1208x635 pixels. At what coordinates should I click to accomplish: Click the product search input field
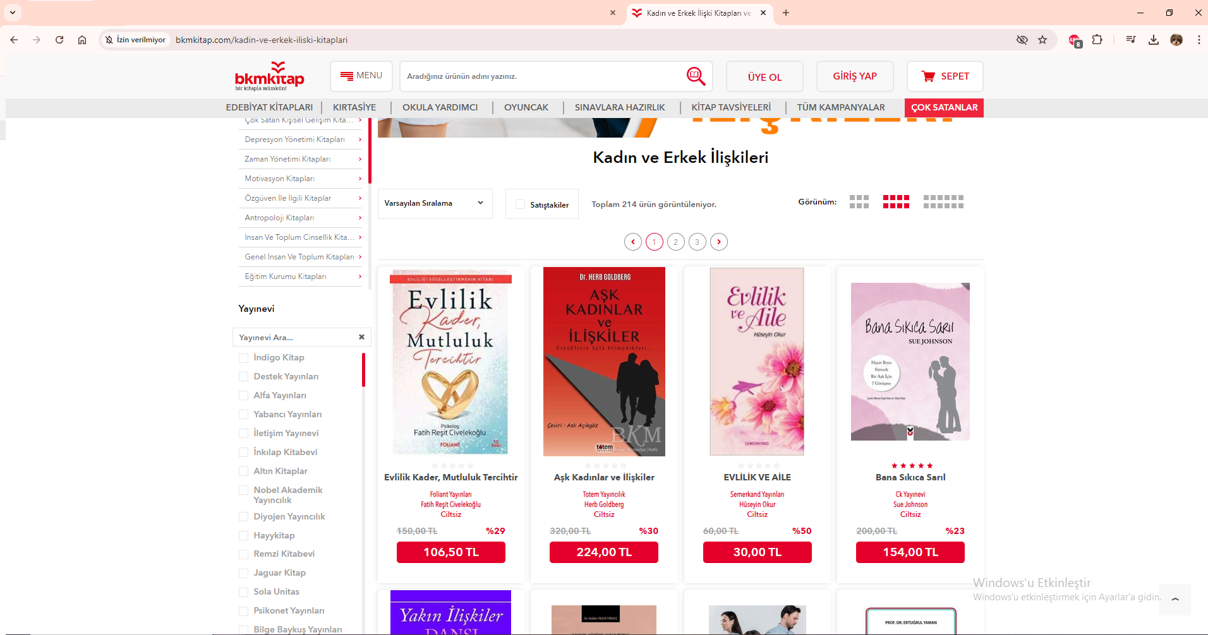click(543, 76)
